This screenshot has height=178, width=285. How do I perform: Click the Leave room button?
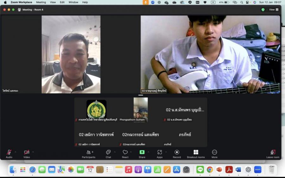(273, 153)
